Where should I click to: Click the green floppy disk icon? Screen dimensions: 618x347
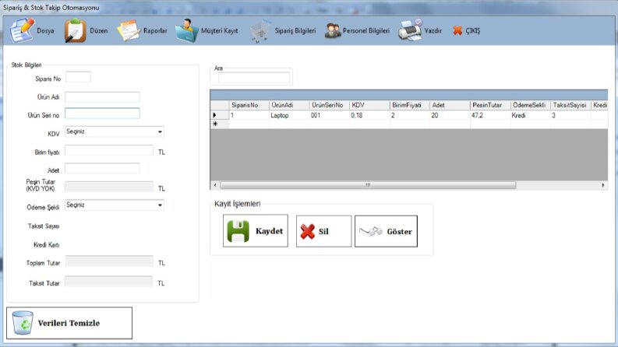click(238, 231)
